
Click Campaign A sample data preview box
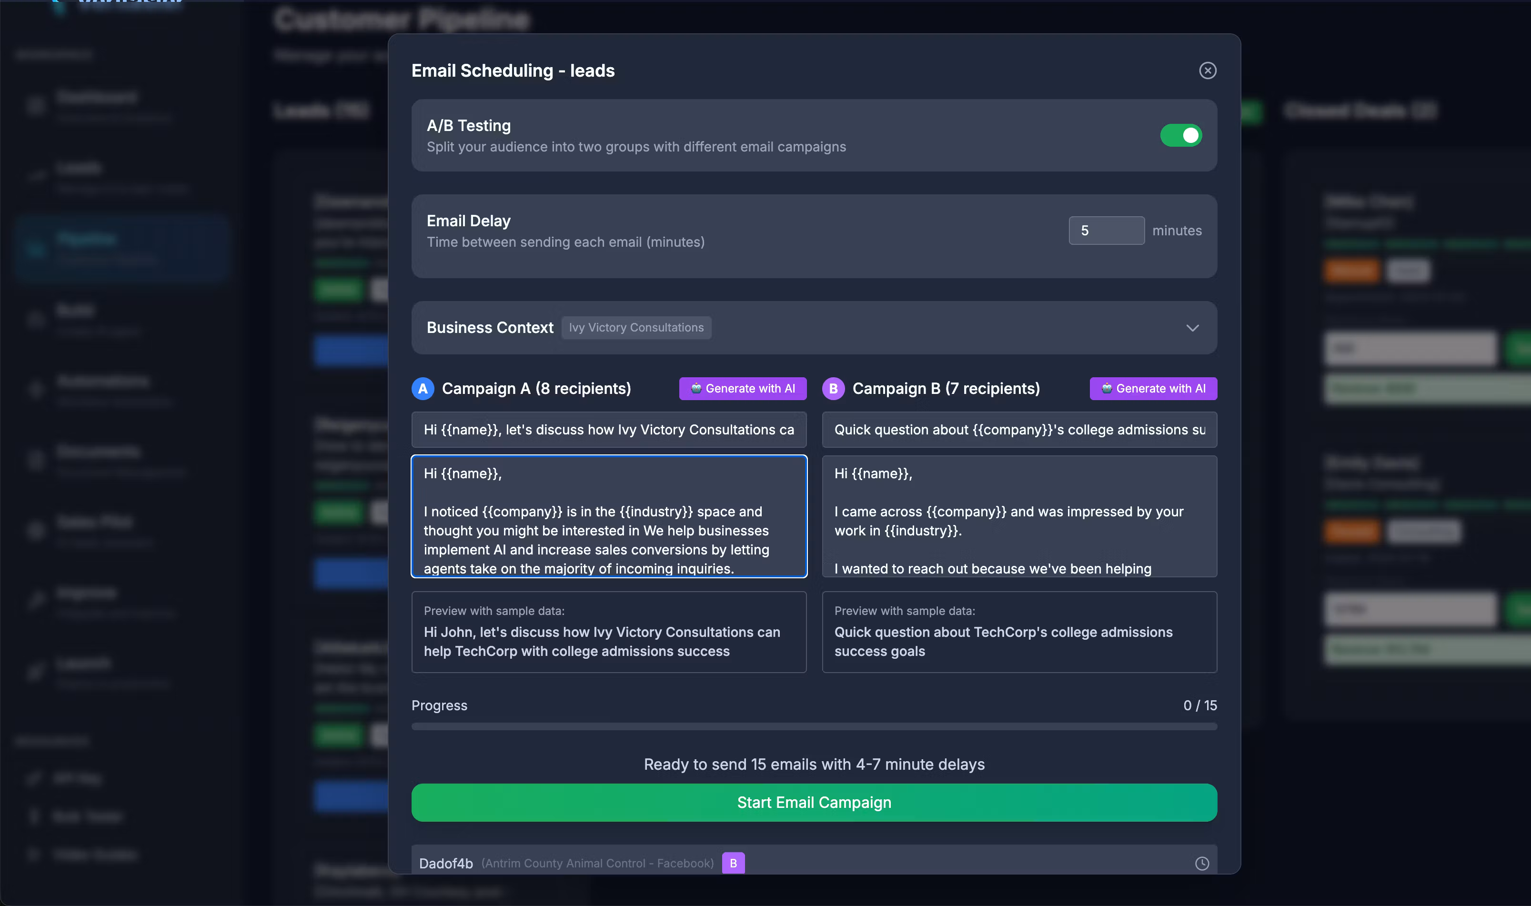[x=609, y=632]
